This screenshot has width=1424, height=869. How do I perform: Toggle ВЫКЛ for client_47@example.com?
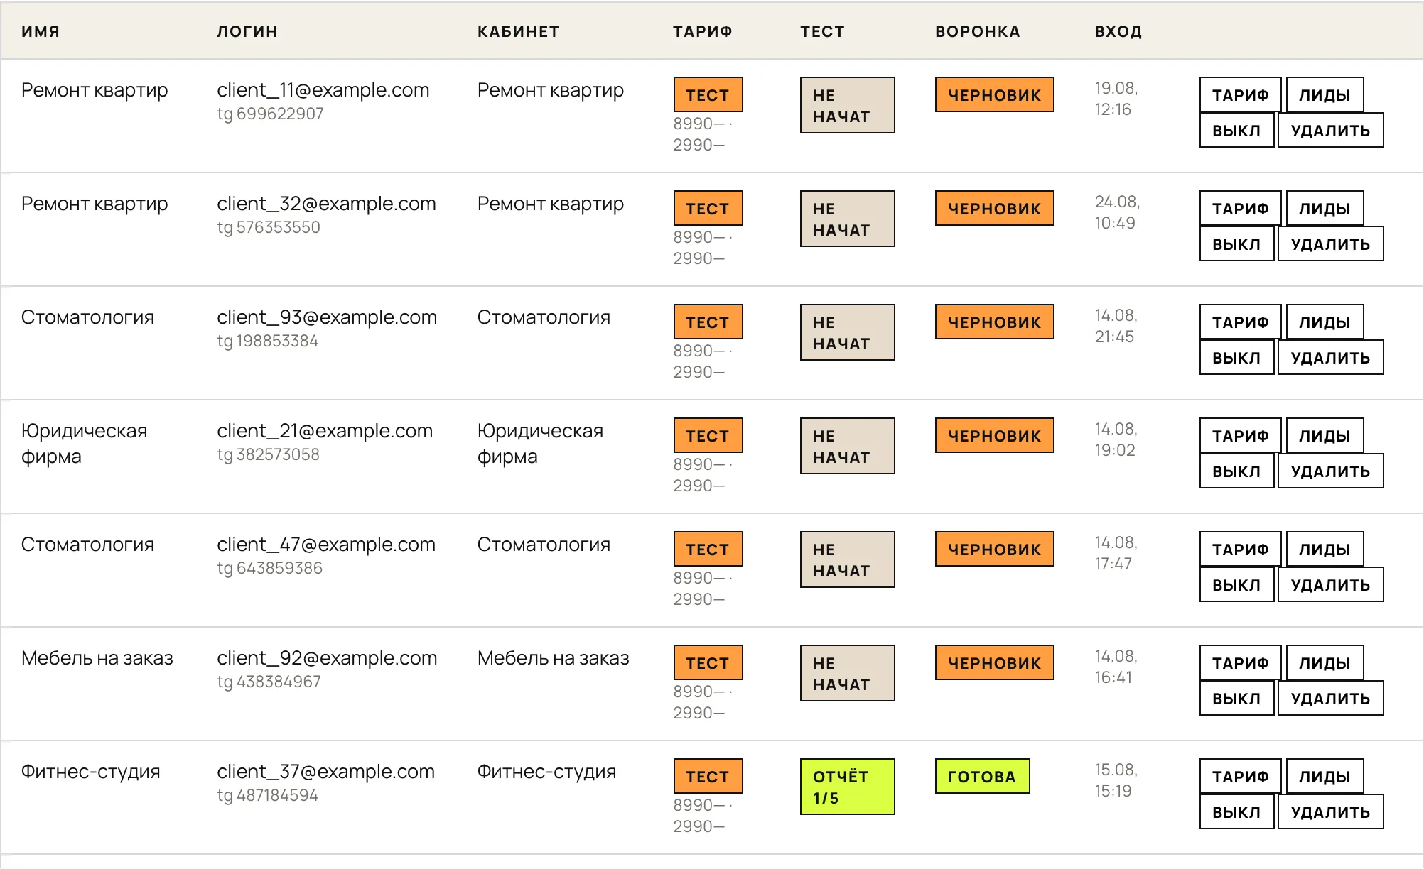coord(1236,584)
